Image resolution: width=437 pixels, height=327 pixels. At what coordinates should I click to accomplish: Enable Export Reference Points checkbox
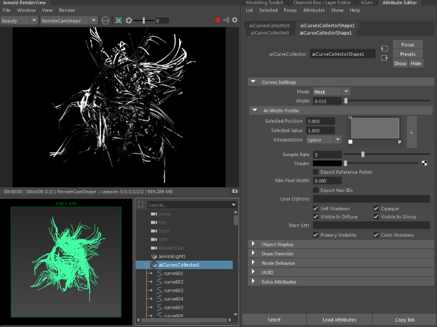pyautogui.click(x=316, y=172)
